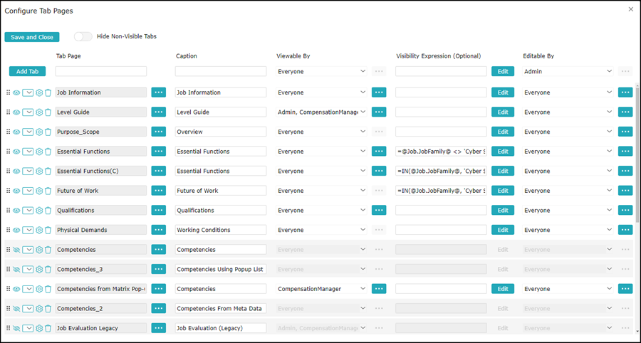Click trash icon for Physical Demands row
The height and width of the screenshot is (343, 641).
click(x=48, y=231)
